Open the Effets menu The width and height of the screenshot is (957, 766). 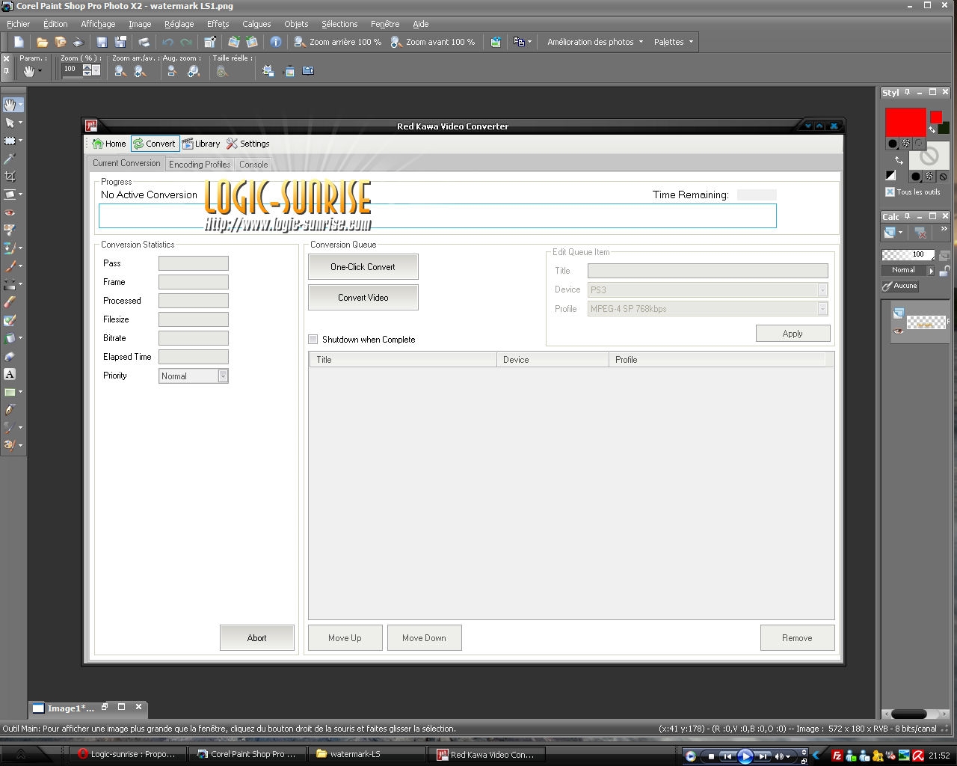click(218, 24)
